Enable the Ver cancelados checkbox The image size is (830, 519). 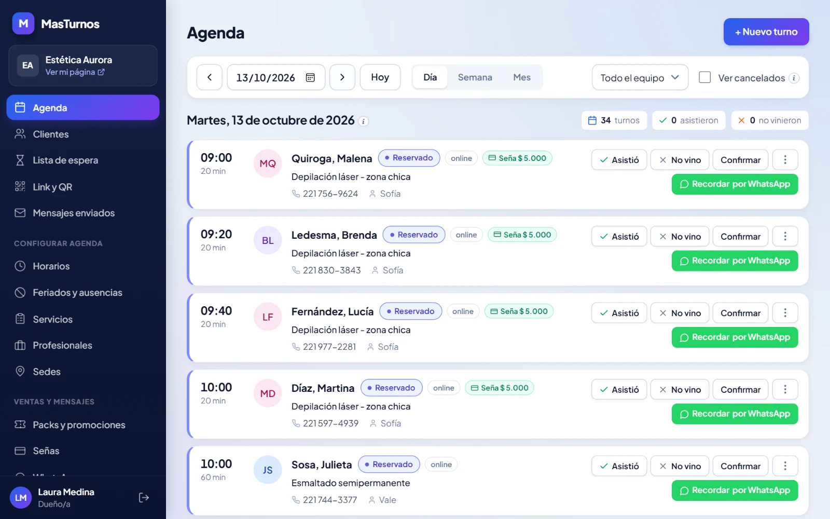click(x=704, y=77)
